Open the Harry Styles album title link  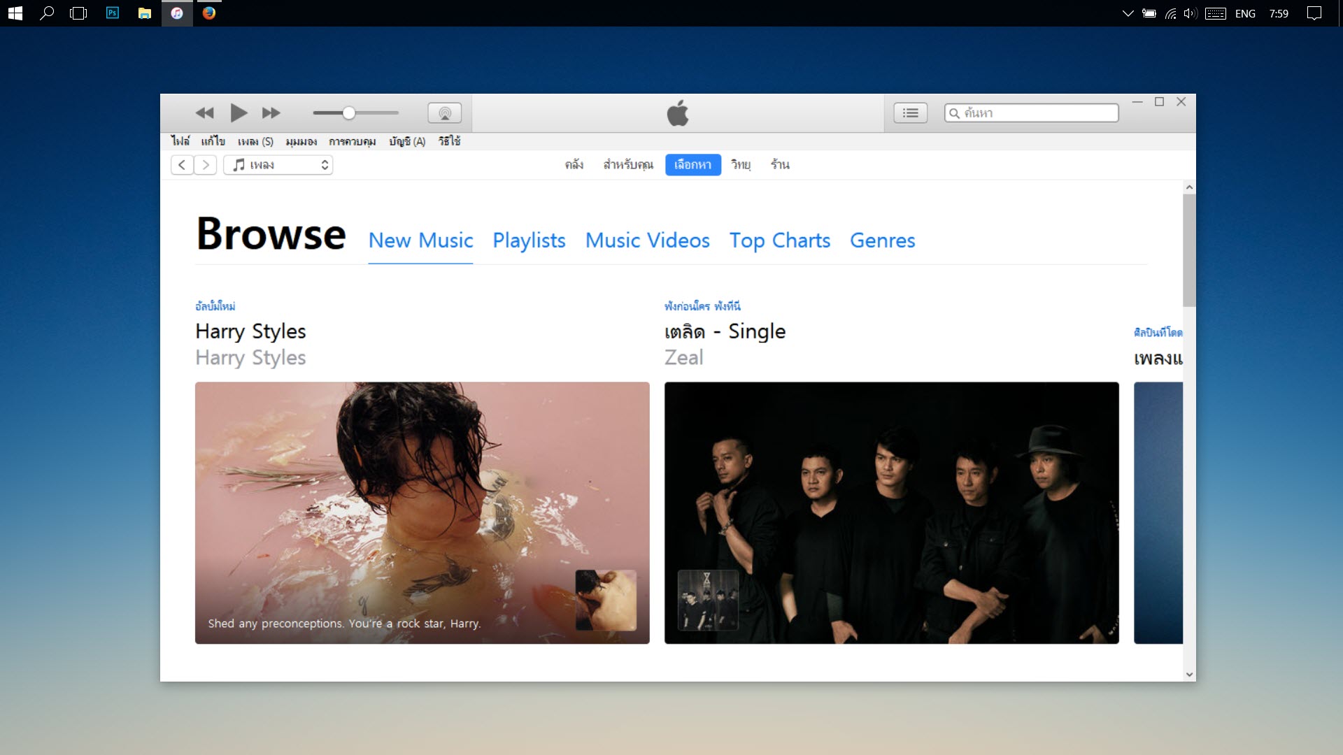click(x=250, y=331)
